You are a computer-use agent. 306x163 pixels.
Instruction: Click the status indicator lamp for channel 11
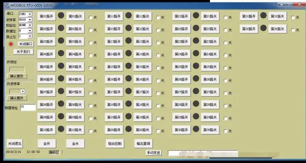[128, 15]
